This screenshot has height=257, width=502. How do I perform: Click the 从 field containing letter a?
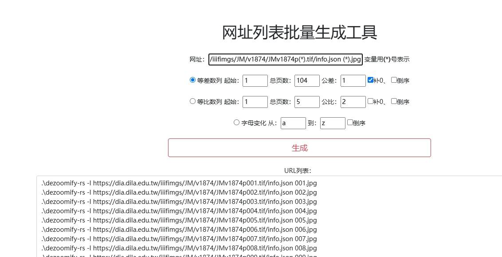293,123
